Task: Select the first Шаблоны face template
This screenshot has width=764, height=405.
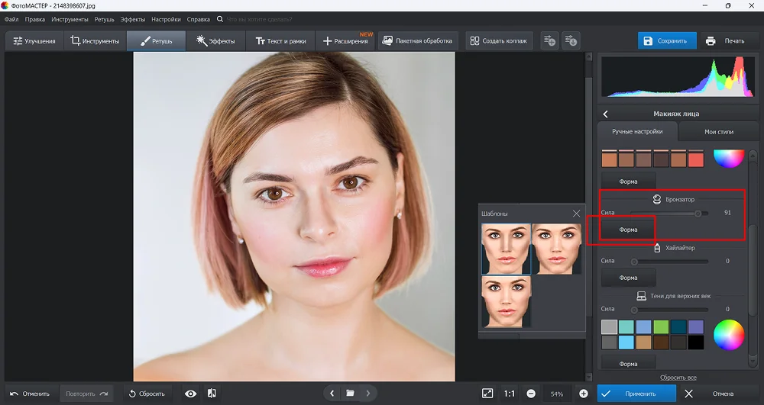Action: coord(506,249)
